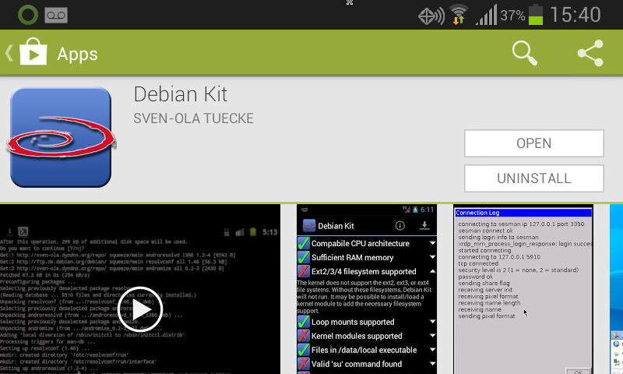
Task: Tap green check beside Sufficient RAM memory
Action: click(304, 257)
